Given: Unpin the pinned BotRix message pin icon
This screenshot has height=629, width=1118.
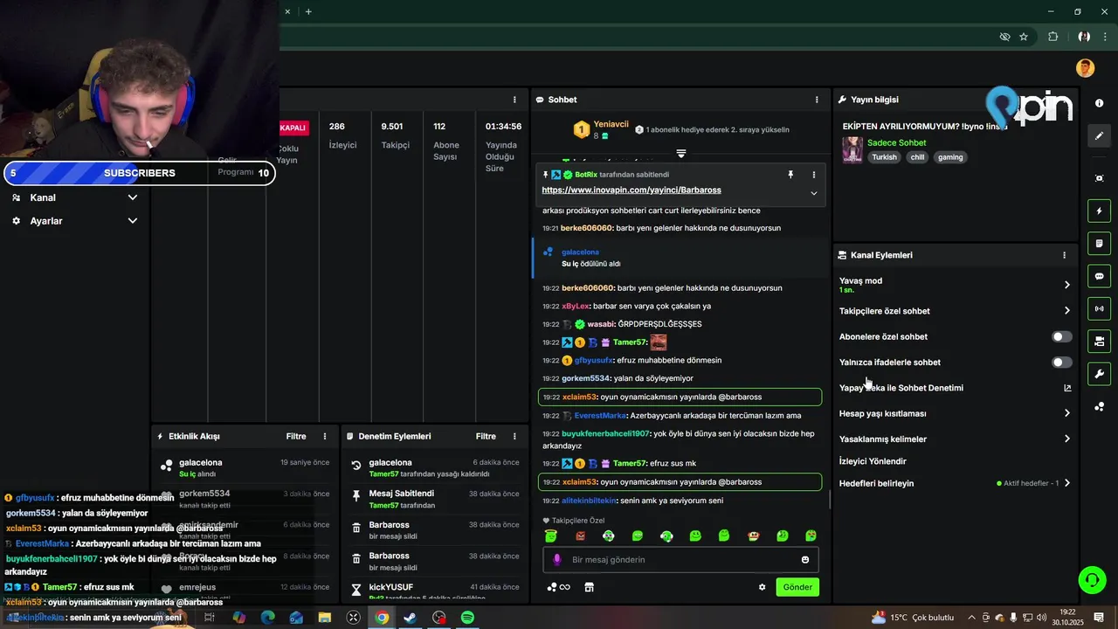Looking at the screenshot, I should click(790, 175).
